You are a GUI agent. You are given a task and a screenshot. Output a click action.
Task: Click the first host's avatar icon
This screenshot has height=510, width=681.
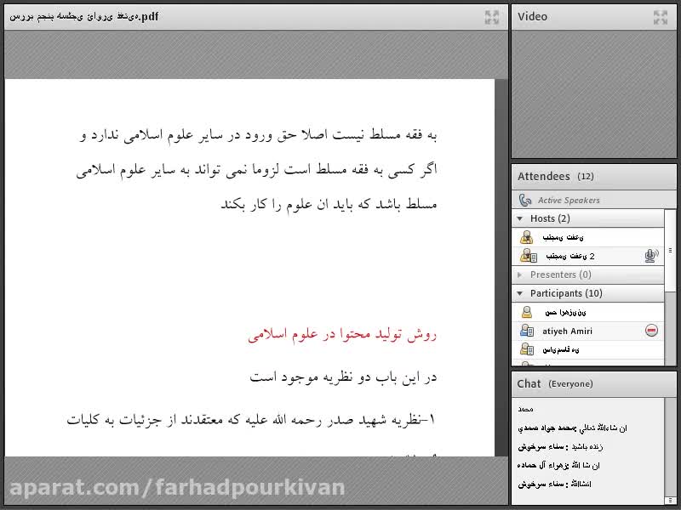click(x=527, y=238)
